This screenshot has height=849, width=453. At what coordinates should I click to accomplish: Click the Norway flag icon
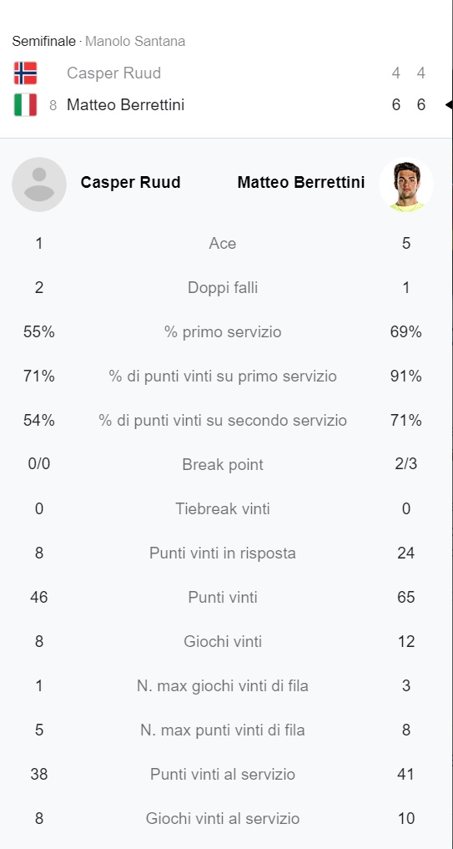click(x=25, y=73)
